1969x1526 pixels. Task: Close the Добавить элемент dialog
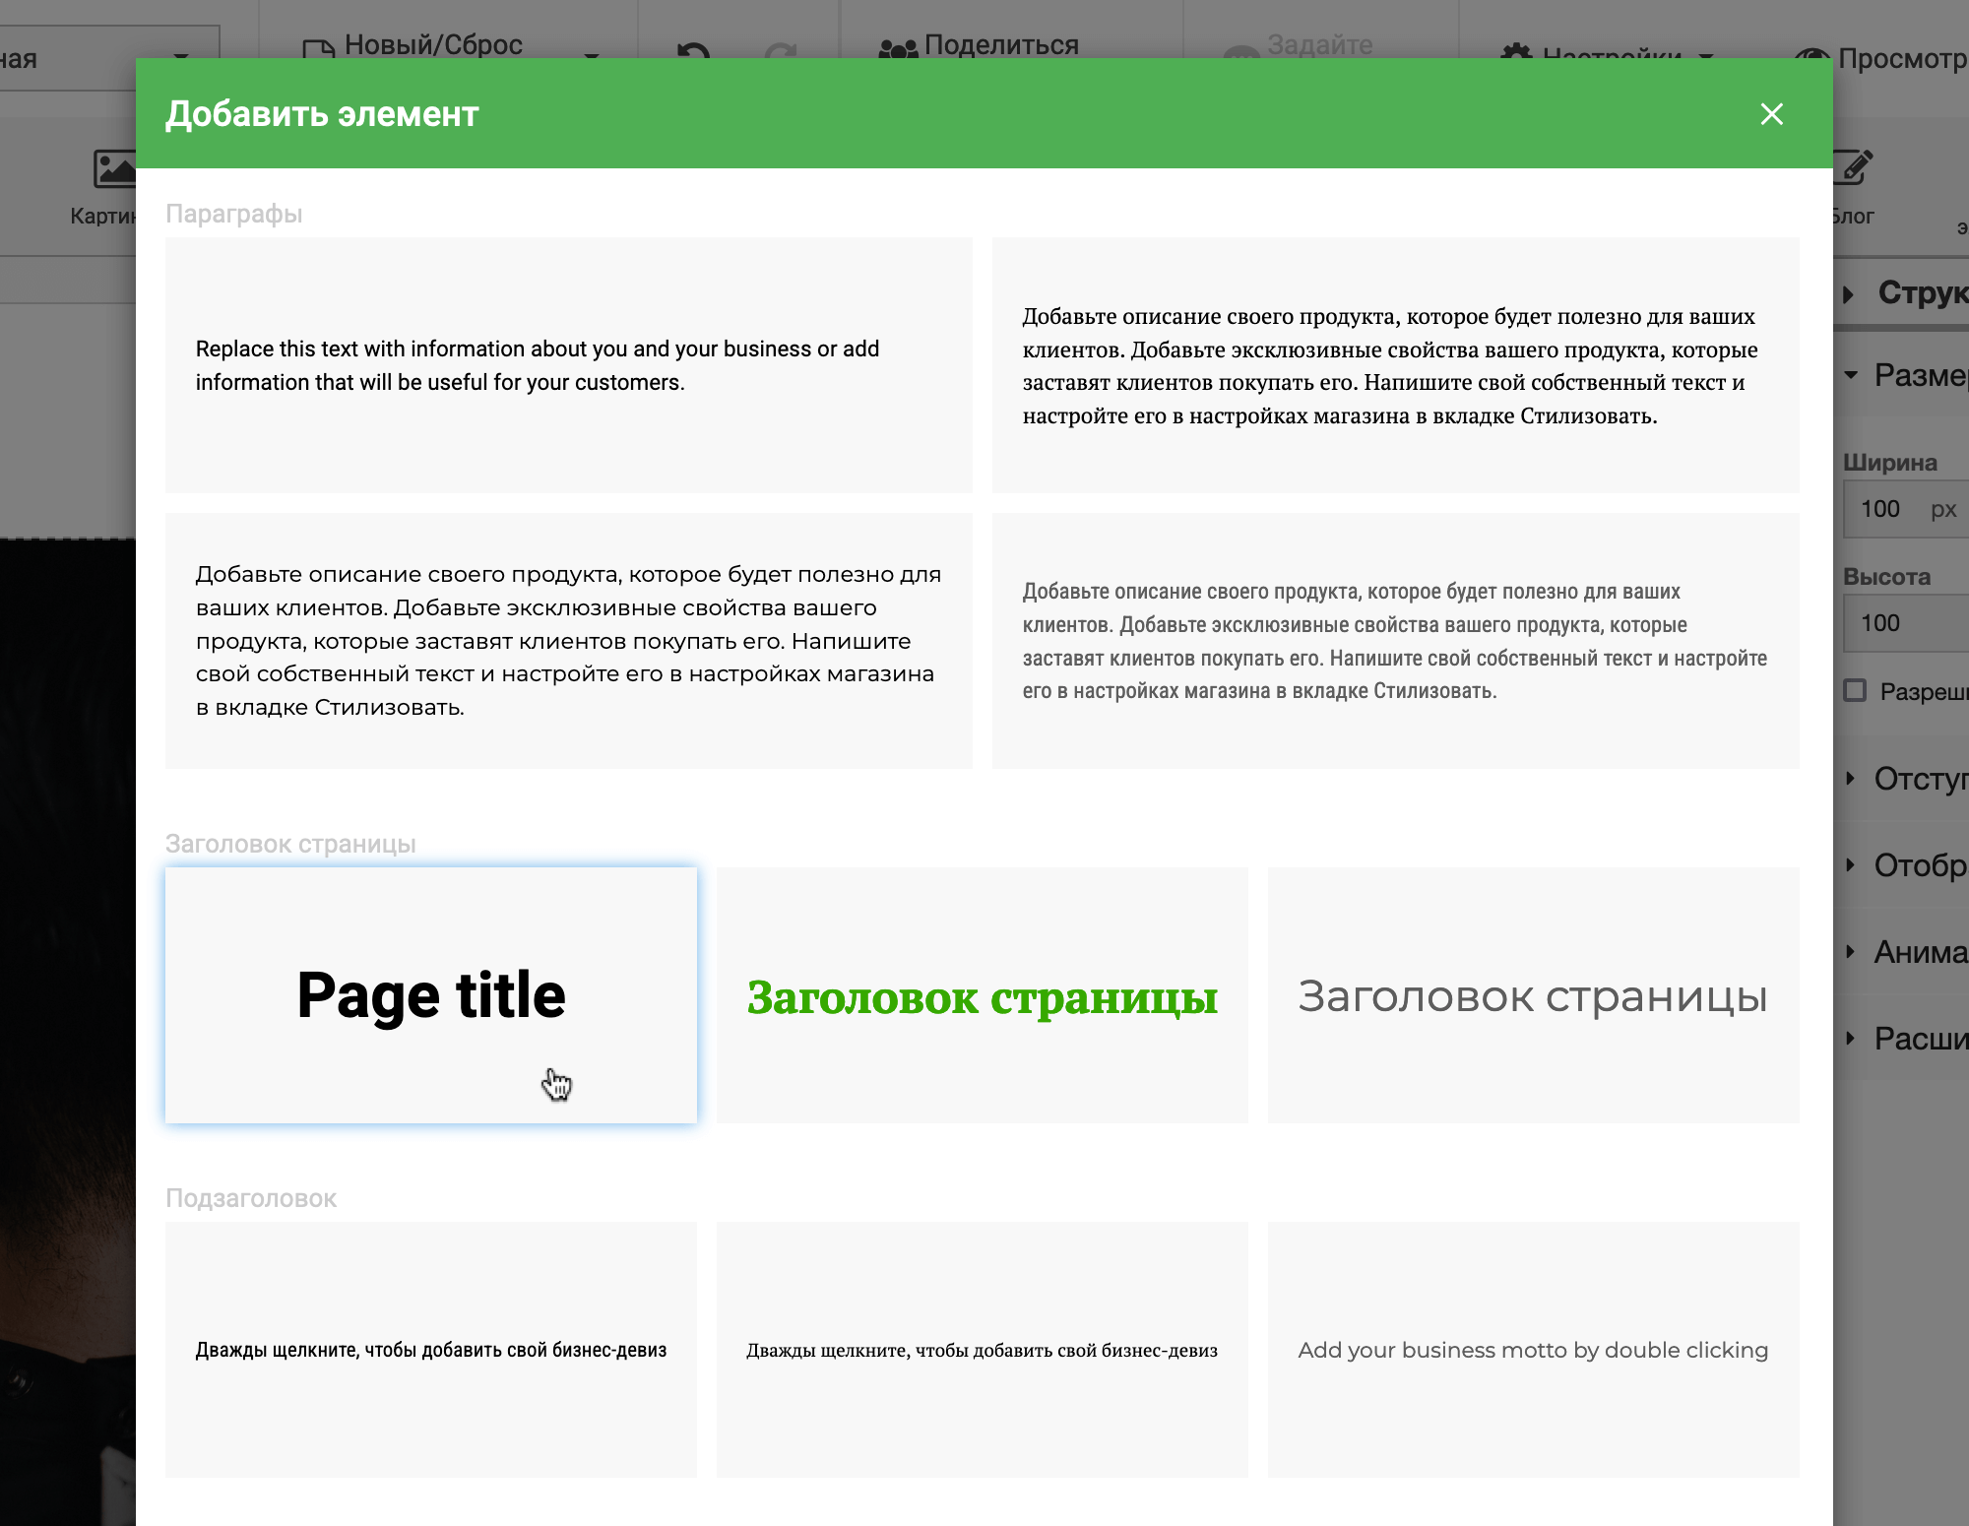click(x=1771, y=114)
